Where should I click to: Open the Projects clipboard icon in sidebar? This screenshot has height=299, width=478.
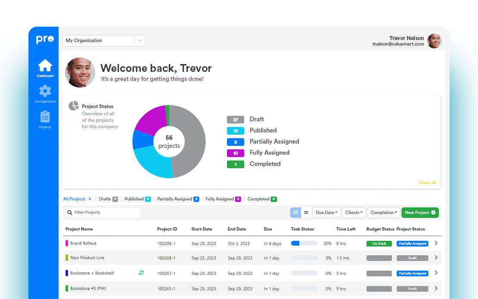click(45, 117)
